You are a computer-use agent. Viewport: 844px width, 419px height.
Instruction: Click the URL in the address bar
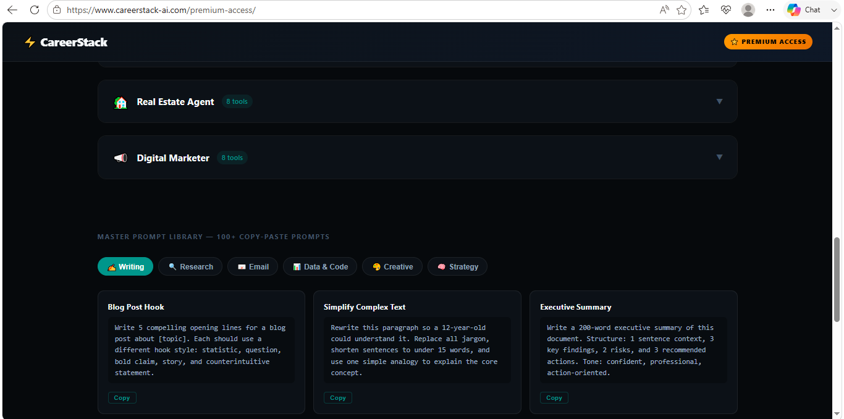161,10
